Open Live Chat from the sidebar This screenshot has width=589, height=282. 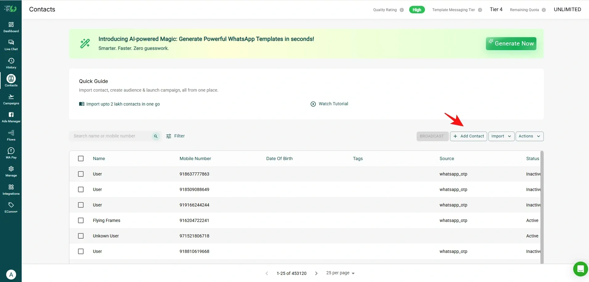click(11, 45)
